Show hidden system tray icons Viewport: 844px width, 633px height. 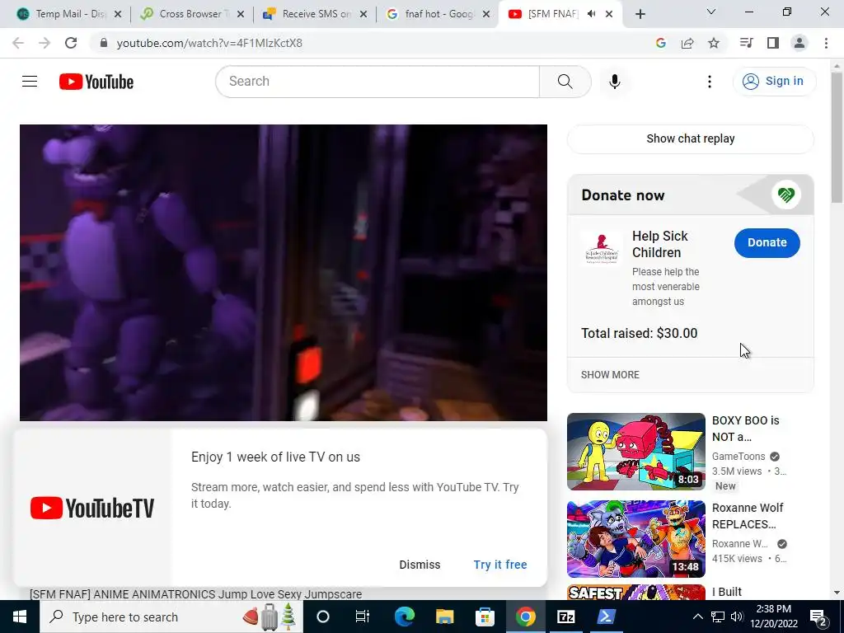coord(697,617)
